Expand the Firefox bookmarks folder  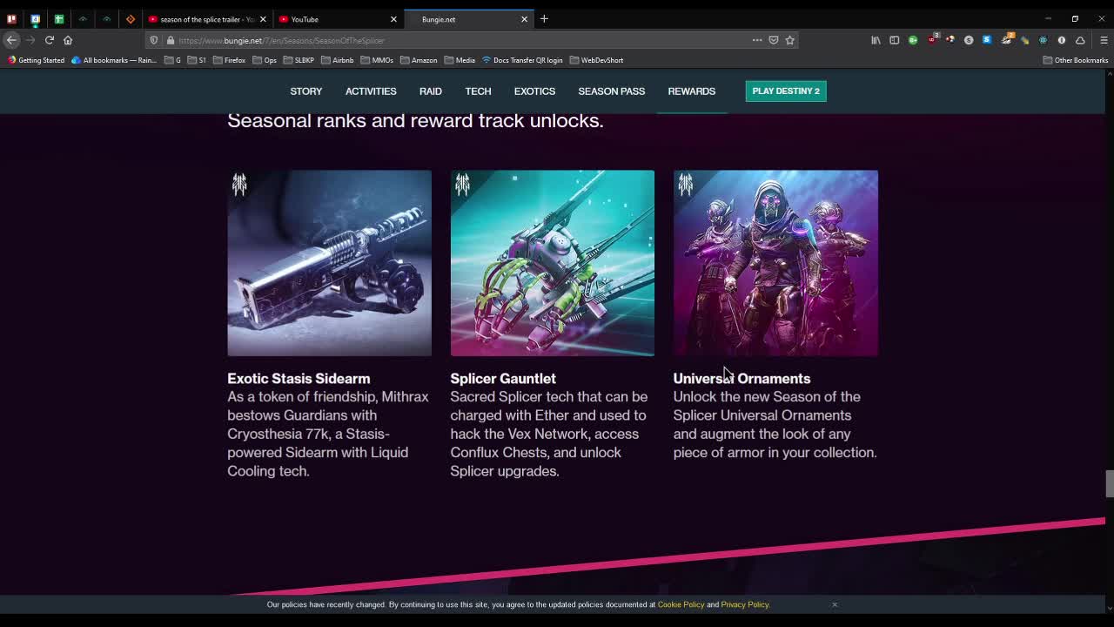pyautogui.click(x=229, y=60)
